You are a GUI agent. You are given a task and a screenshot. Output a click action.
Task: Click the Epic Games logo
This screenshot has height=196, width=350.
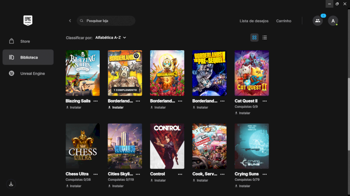[28, 21]
